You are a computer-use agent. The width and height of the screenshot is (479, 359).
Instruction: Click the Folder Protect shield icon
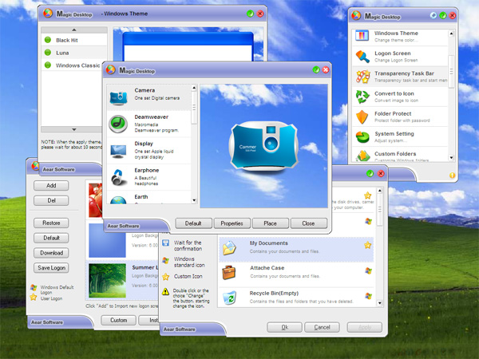click(x=362, y=116)
